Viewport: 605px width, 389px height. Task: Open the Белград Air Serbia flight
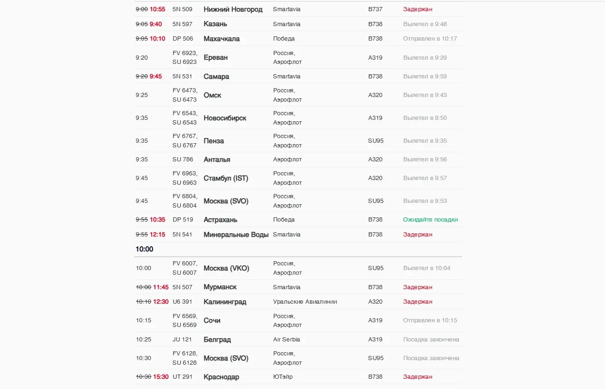298,340
